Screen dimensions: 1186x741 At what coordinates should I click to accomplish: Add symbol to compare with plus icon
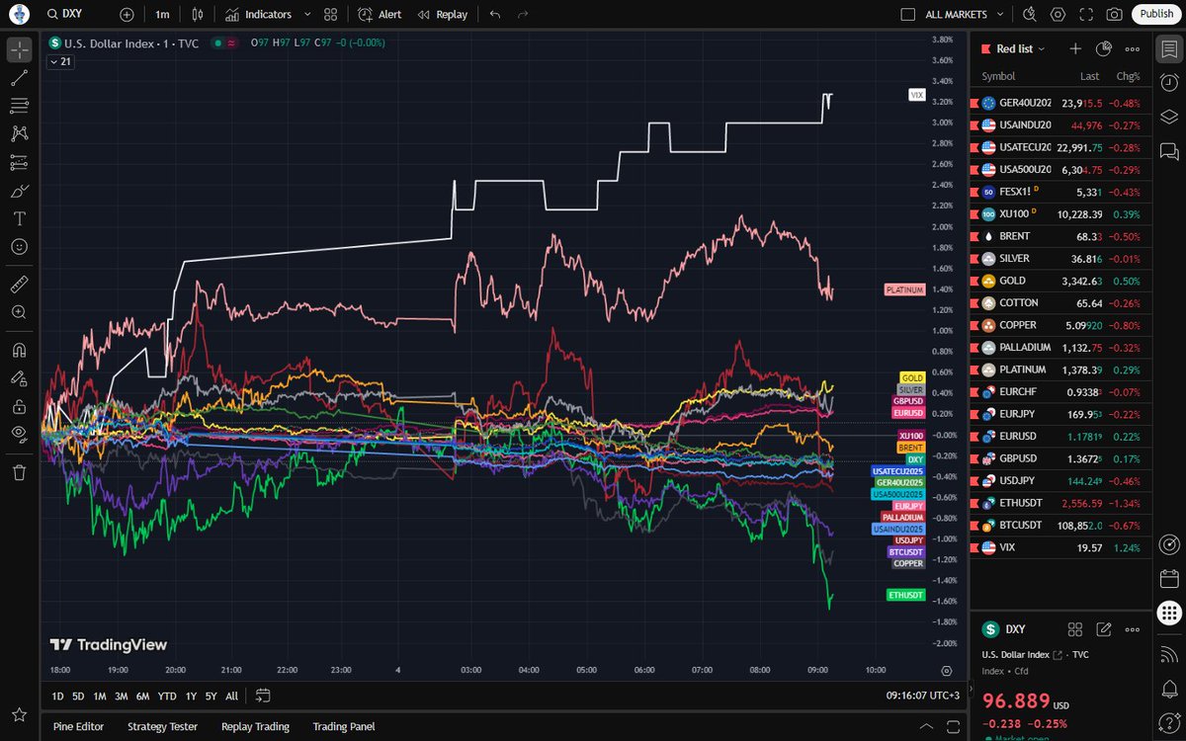pos(127,15)
